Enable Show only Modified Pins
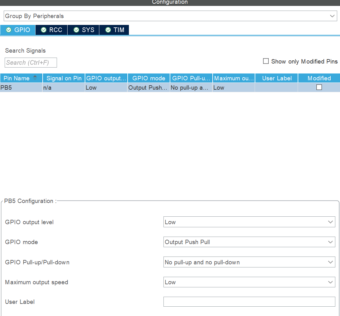Image resolution: width=340 pixels, height=316 pixels. pos(266,61)
